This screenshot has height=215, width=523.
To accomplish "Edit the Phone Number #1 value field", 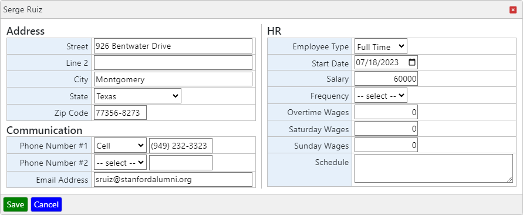I will coord(180,146).
